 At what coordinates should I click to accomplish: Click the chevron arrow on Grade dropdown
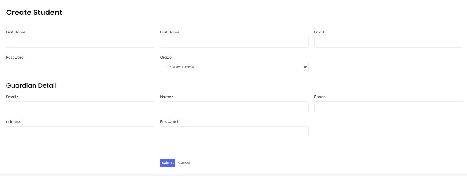pyautogui.click(x=305, y=67)
